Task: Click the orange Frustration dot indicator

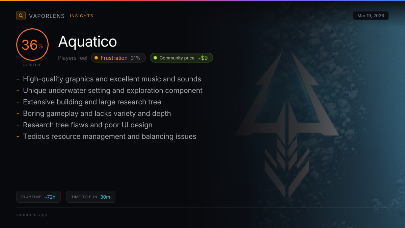Action: [x=96, y=58]
